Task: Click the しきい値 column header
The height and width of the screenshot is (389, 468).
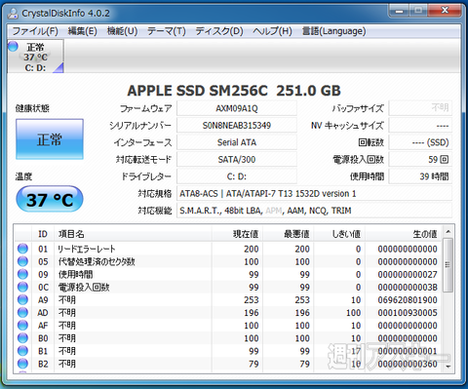Action: pos(339,234)
